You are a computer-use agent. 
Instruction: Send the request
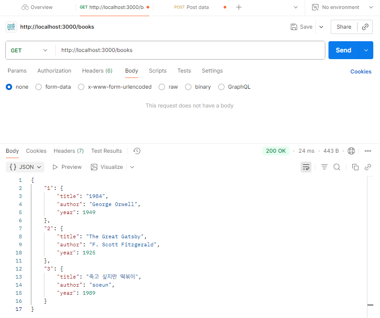pyautogui.click(x=343, y=50)
